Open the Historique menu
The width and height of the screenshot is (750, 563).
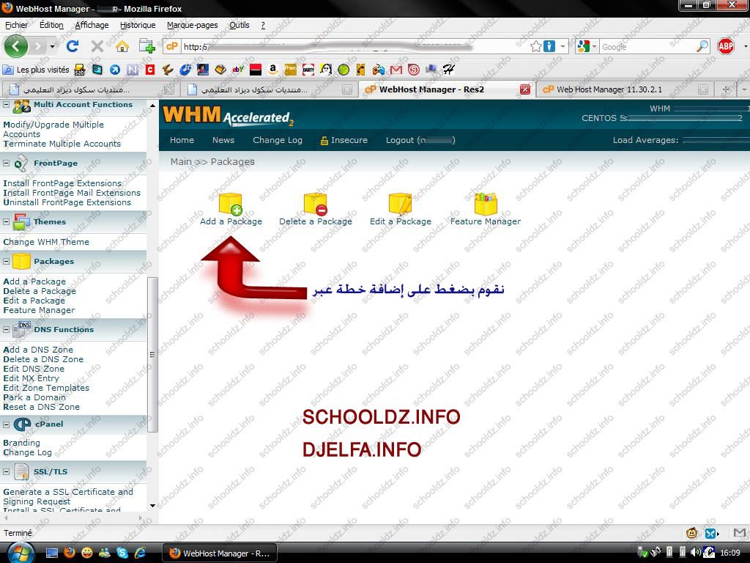(x=138, y=25)
